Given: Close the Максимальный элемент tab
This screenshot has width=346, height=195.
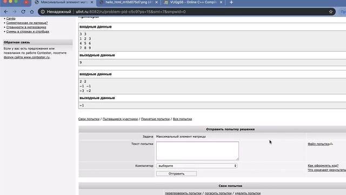Looking at the screenshot, I should pos(92,2).
